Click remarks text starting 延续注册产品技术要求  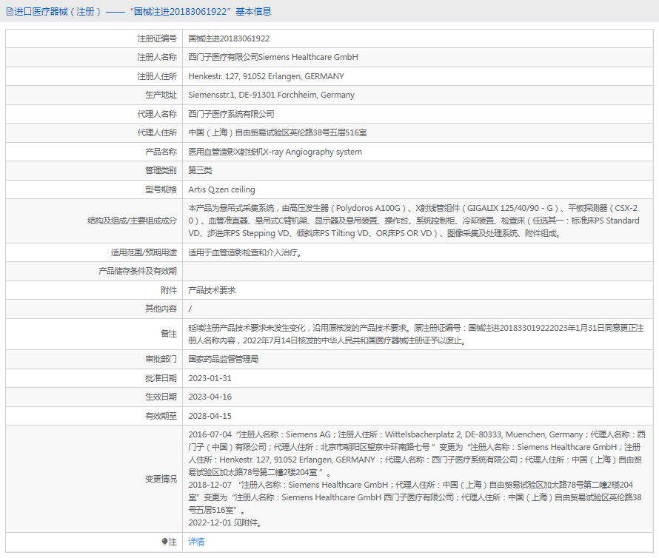click(416, 334)
